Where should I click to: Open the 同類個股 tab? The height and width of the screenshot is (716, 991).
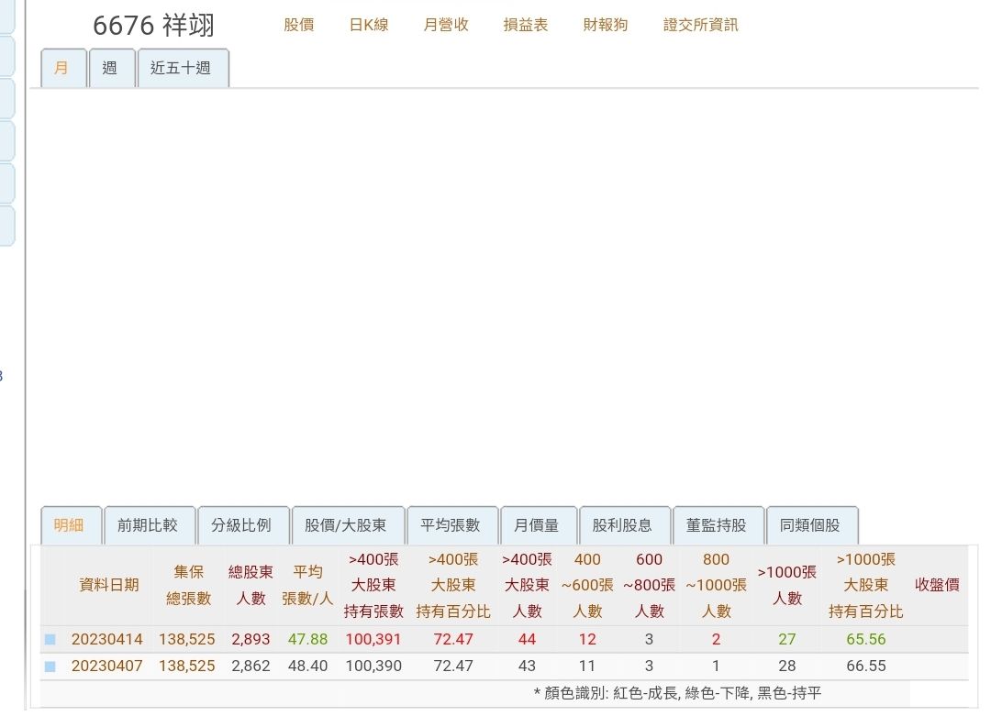point(811,525)
